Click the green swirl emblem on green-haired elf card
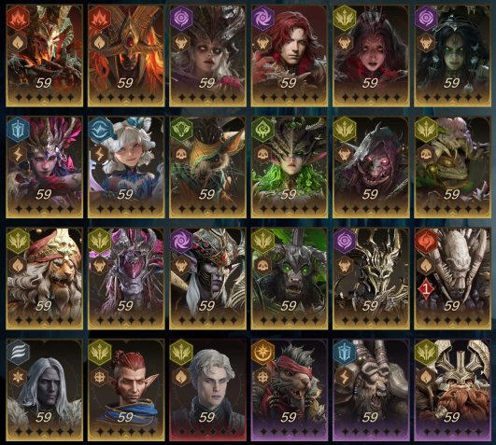 tap(262, 129)
